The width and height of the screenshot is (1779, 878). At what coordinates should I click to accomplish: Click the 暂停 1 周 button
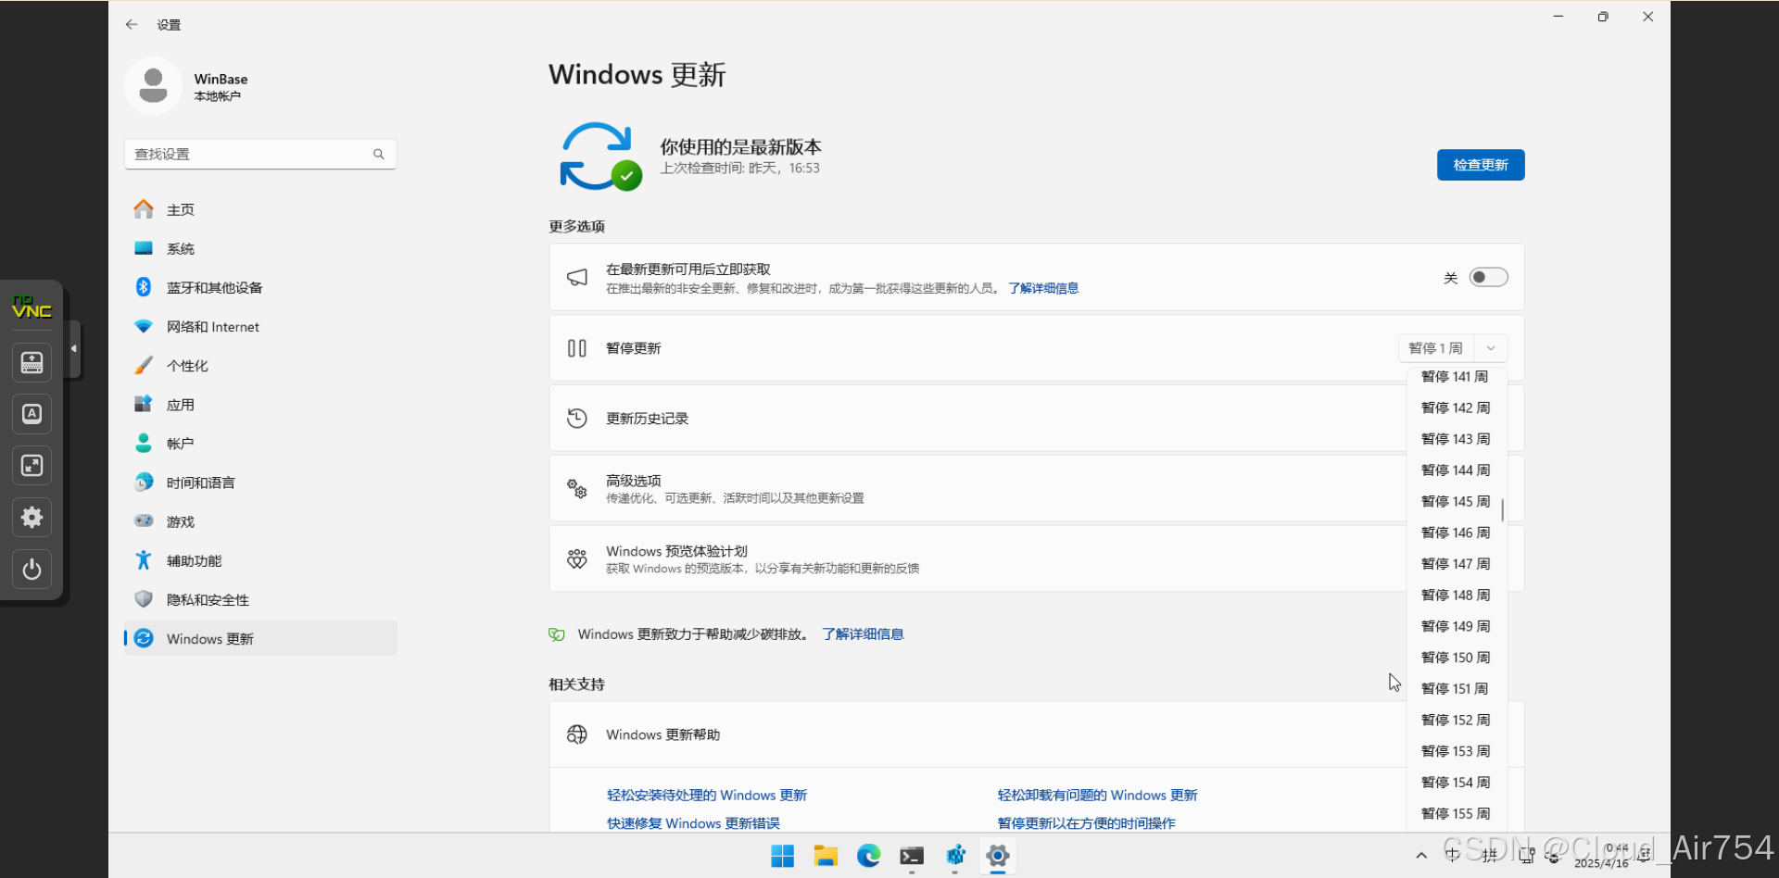pyautogui.click(x=1435, y=348)
